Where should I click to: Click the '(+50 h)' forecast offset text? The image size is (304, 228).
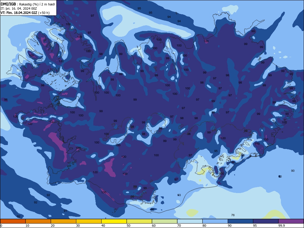pyautogui.click(x=44, y=13)
